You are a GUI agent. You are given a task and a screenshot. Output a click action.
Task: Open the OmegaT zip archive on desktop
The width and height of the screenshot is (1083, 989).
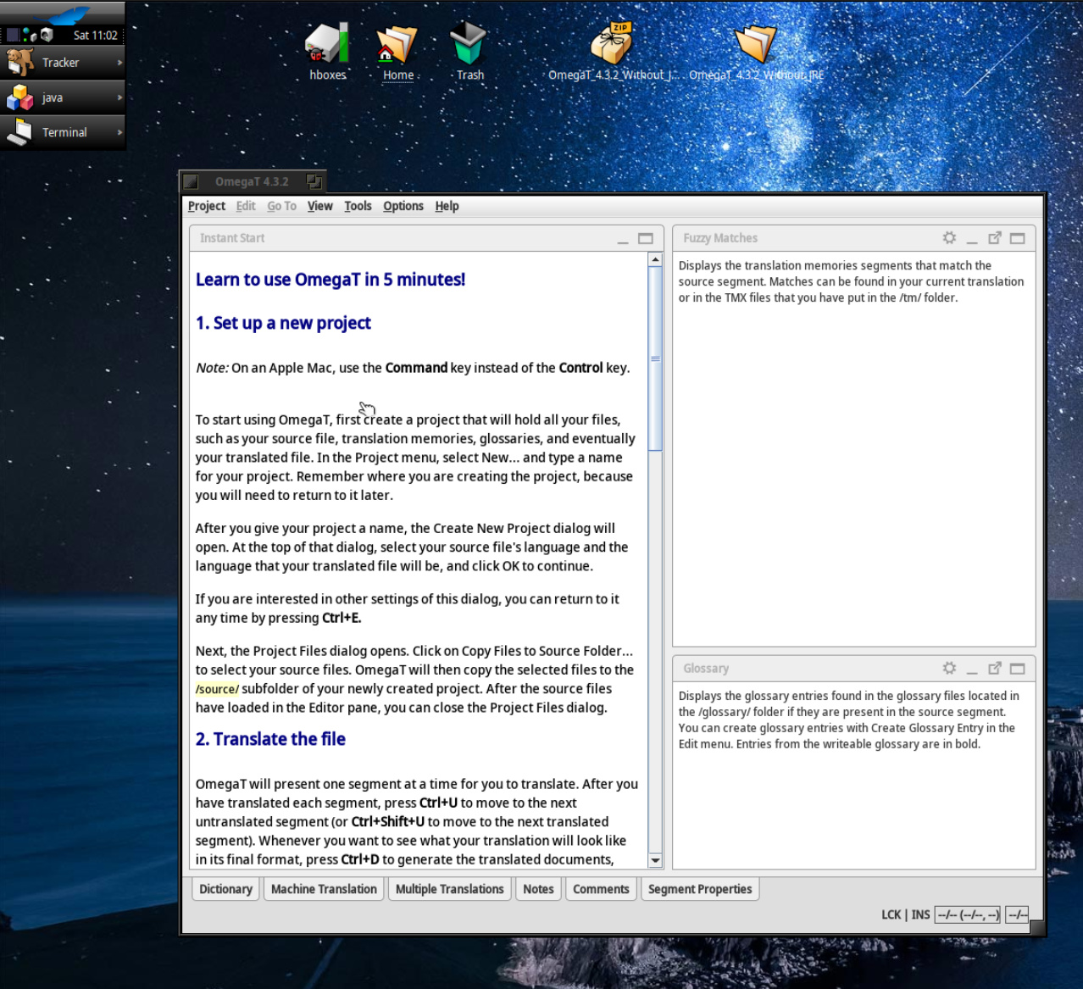coord(612,42)
